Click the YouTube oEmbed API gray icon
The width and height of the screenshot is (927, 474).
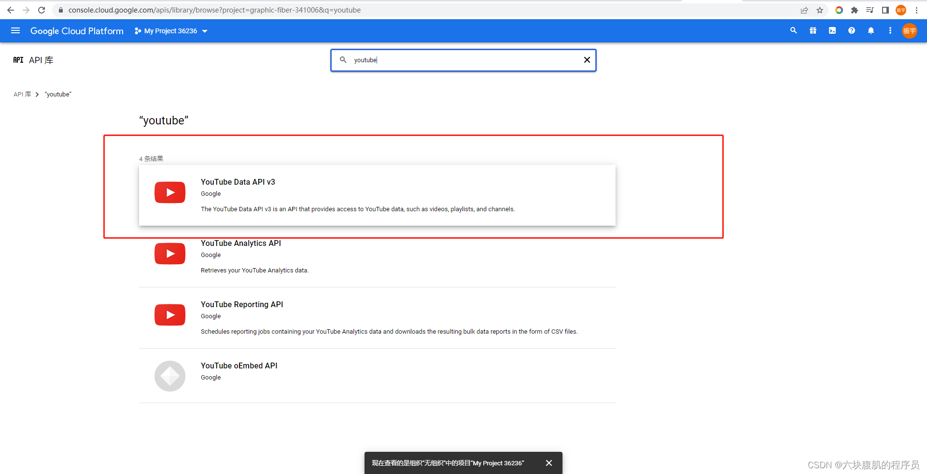point(170,376)
